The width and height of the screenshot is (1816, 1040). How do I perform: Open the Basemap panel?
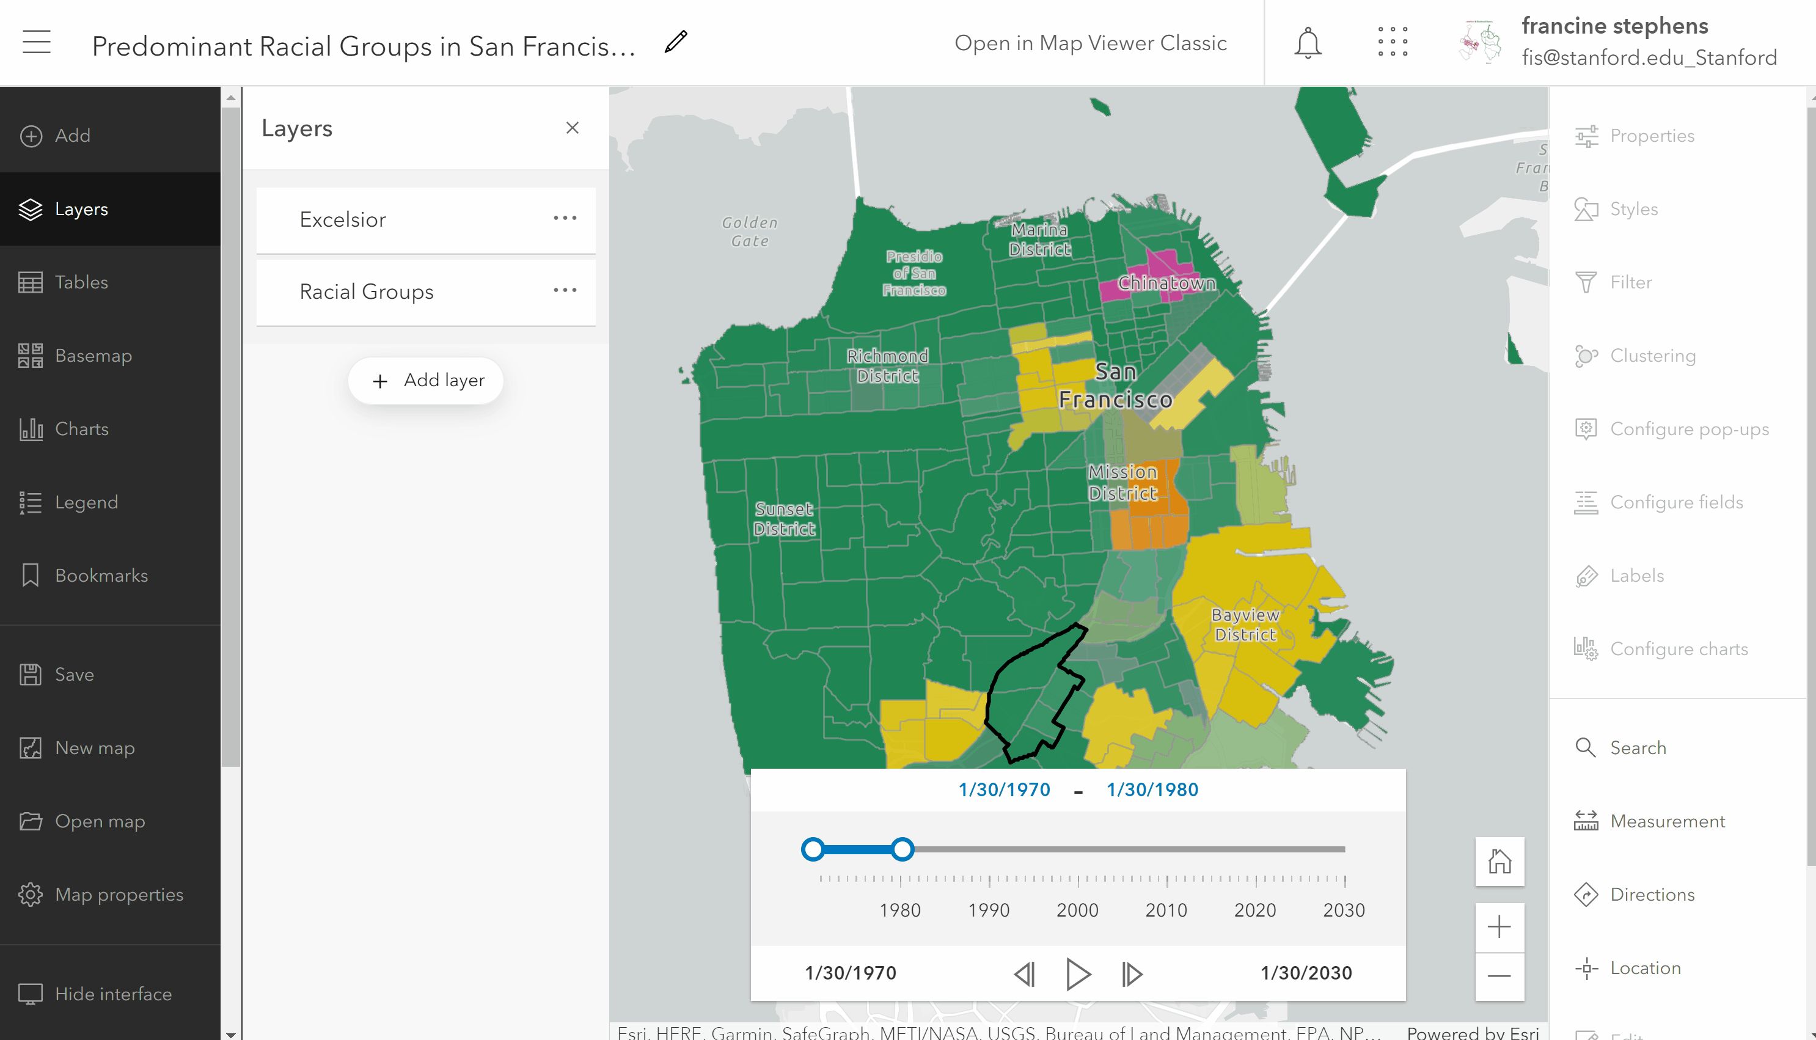(x=93, y=356)
